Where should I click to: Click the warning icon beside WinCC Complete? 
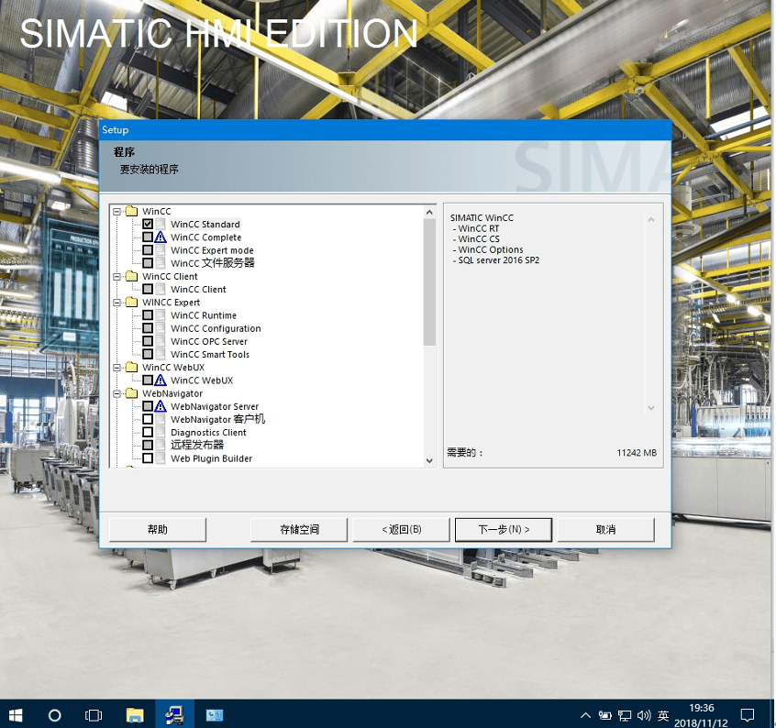161,237
